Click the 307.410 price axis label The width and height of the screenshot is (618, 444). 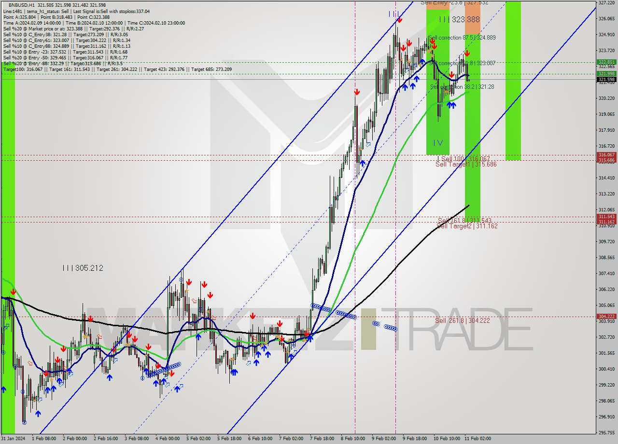[x=606, y=274]
